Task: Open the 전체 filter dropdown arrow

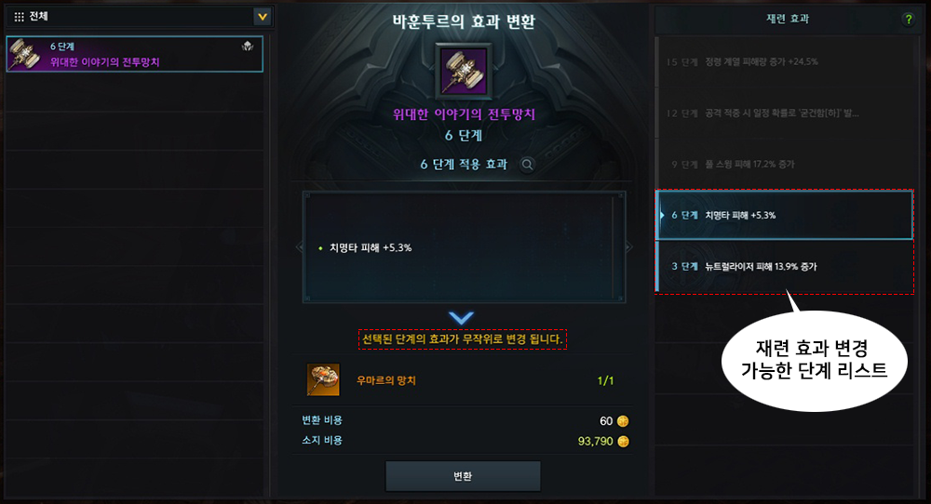Action: 262,17
